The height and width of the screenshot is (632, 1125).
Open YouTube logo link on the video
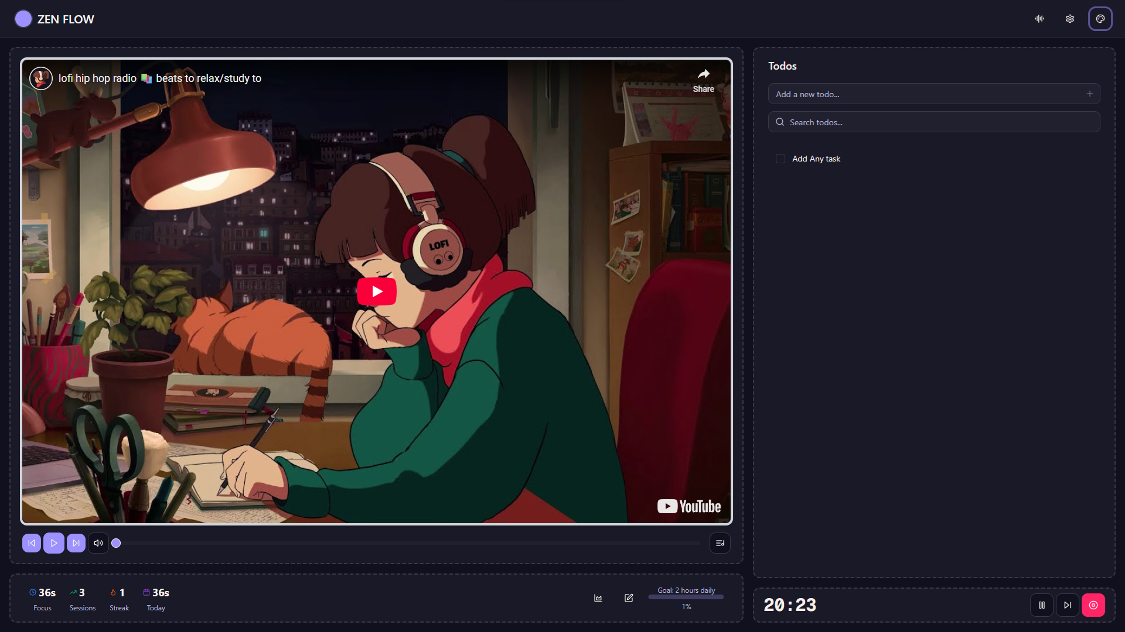pos(689,506)
